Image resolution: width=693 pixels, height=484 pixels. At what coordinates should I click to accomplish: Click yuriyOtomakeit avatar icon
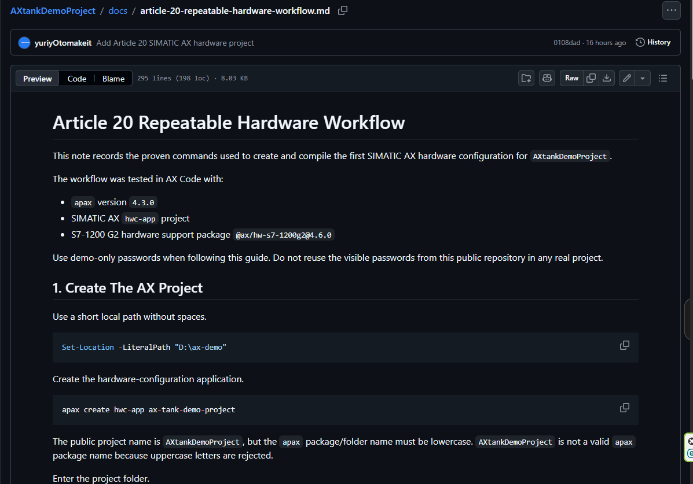[x=24, y=43]
